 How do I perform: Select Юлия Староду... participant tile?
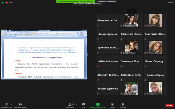(155, 61)
